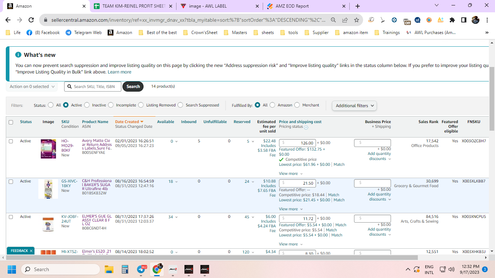
Task: Dismiss the Feedback widget with its X
Action: pos(31,251)
